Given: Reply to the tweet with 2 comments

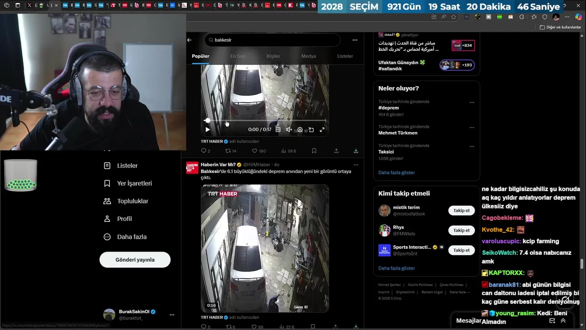Looking at the screenshot, I should (x=206, y=151).
